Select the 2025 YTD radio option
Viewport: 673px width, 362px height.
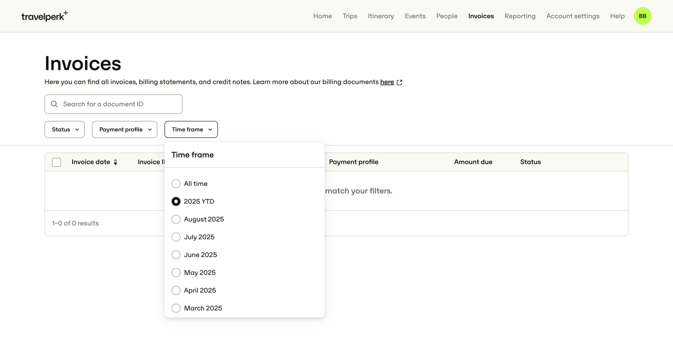tap(176, 201)
